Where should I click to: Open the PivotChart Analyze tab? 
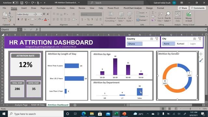point(133,8)
